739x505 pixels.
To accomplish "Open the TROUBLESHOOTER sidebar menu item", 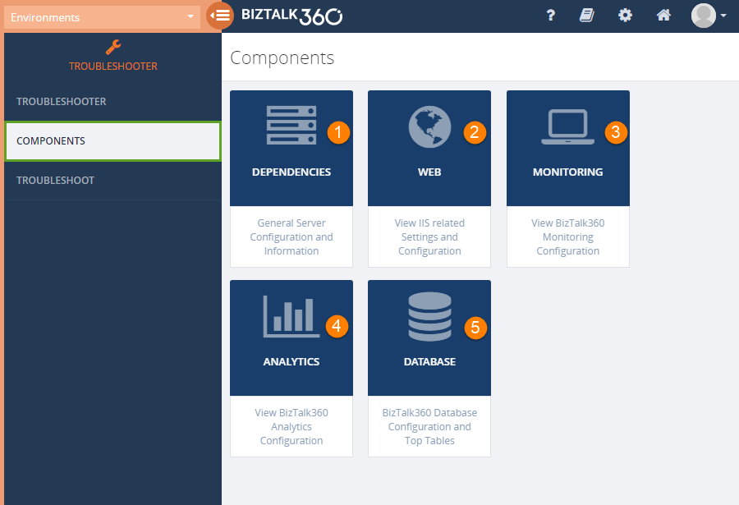I will pos(112,101).
